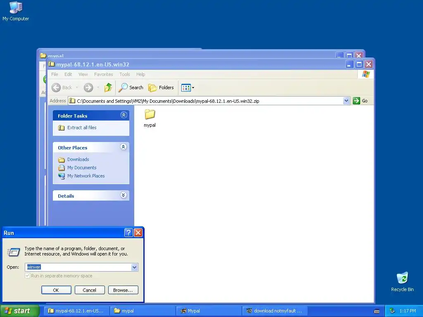This screenshot has height=317, width=423.
Task: Minimize the mypal-68.12.1.en-US.win32 window
Action: click(x=349, y=64)
